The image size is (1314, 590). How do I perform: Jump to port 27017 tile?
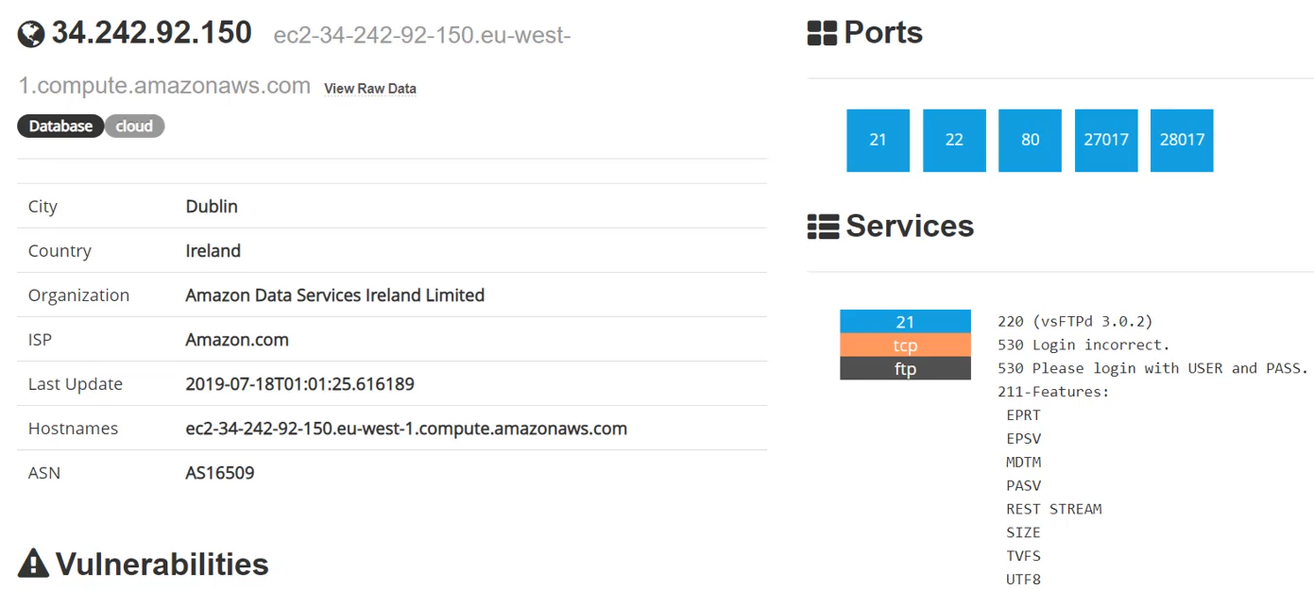point(1106,141)
